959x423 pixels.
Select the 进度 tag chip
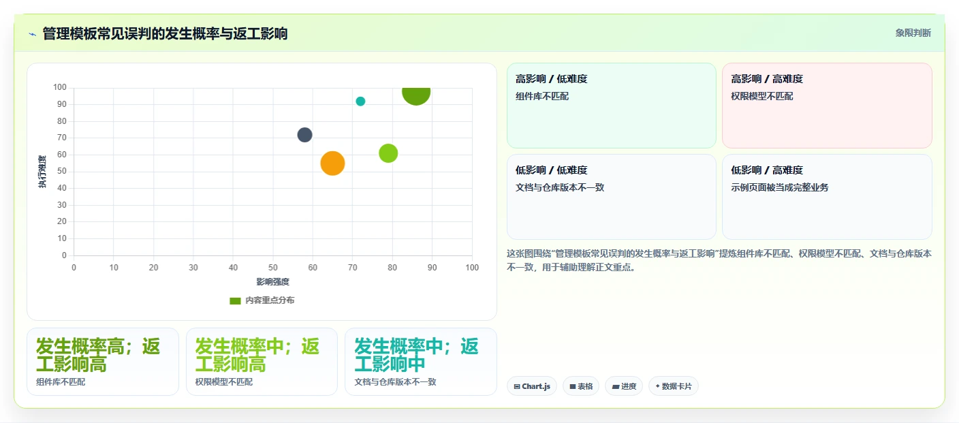click(624, 386)
